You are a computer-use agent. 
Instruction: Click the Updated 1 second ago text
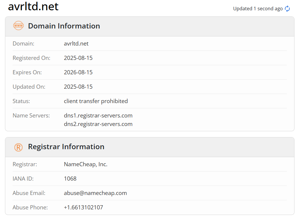point(258,9)
